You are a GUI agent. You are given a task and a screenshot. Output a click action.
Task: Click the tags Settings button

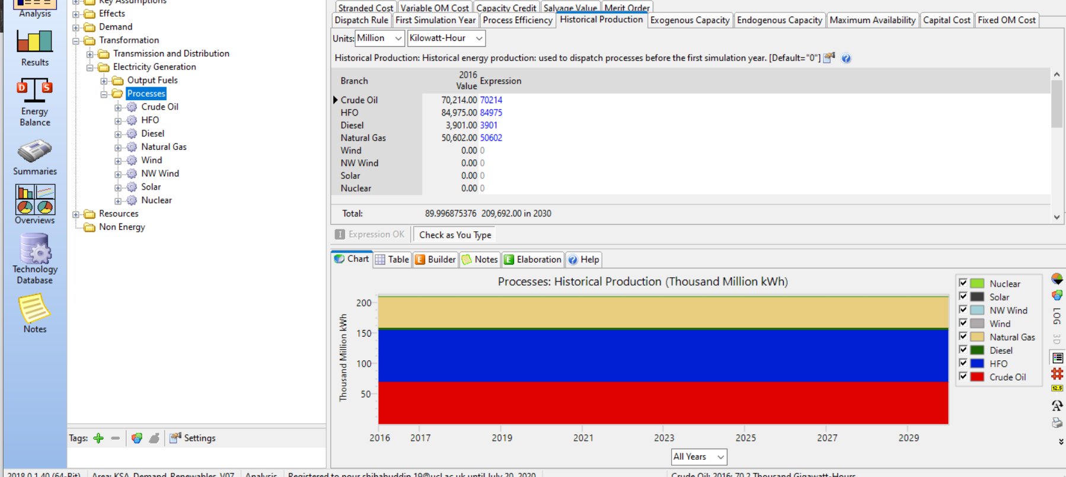coord(192,438)
